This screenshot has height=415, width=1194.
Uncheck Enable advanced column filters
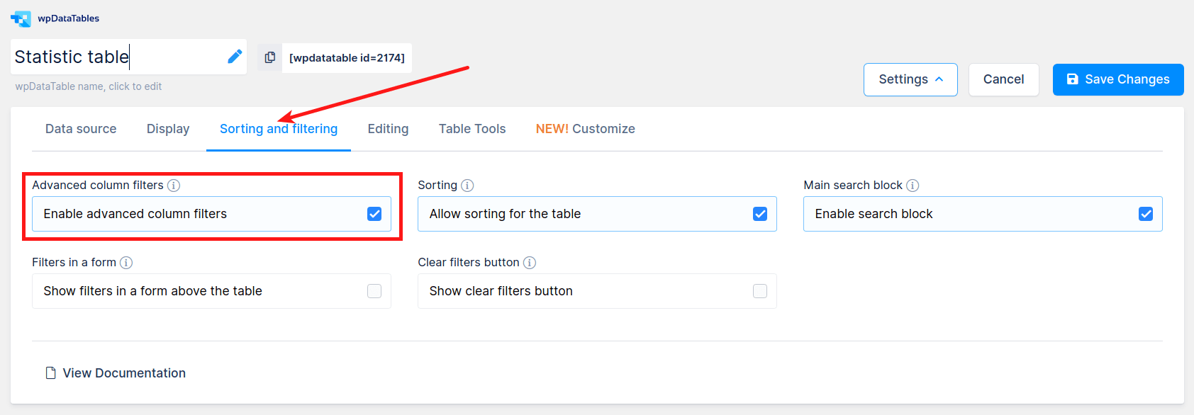tap(374, 214)
